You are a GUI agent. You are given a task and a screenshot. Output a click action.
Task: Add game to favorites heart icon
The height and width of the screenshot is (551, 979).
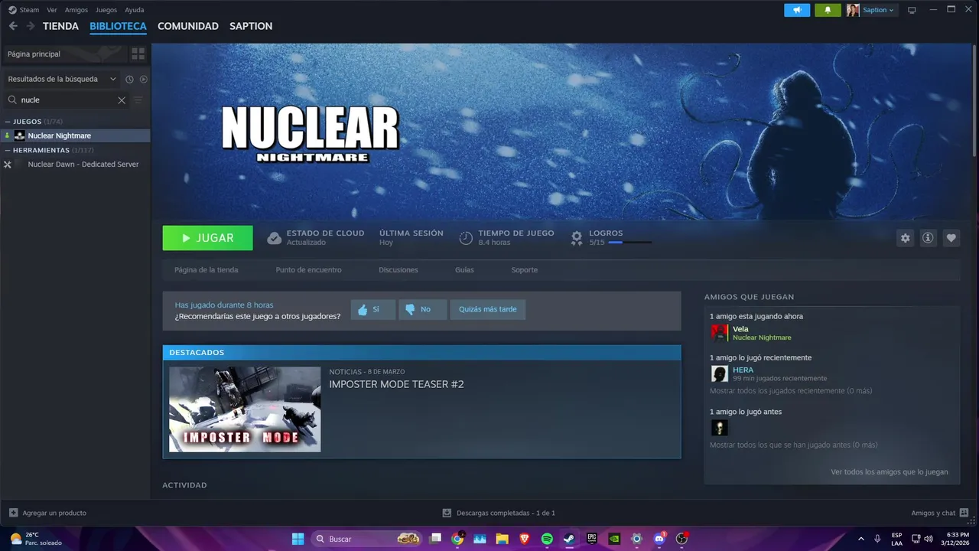click(x=951, y=238)
